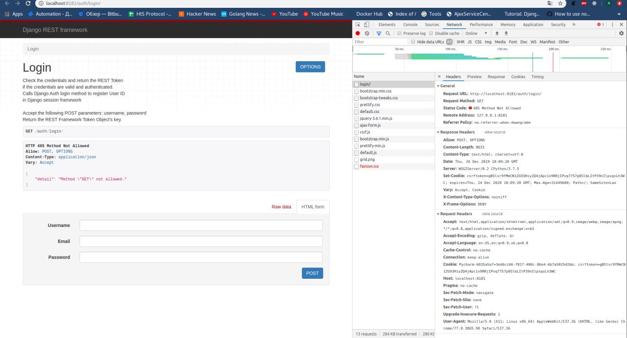
Task: Toggle the network filter funnel icon
Action: click(379, 33)
